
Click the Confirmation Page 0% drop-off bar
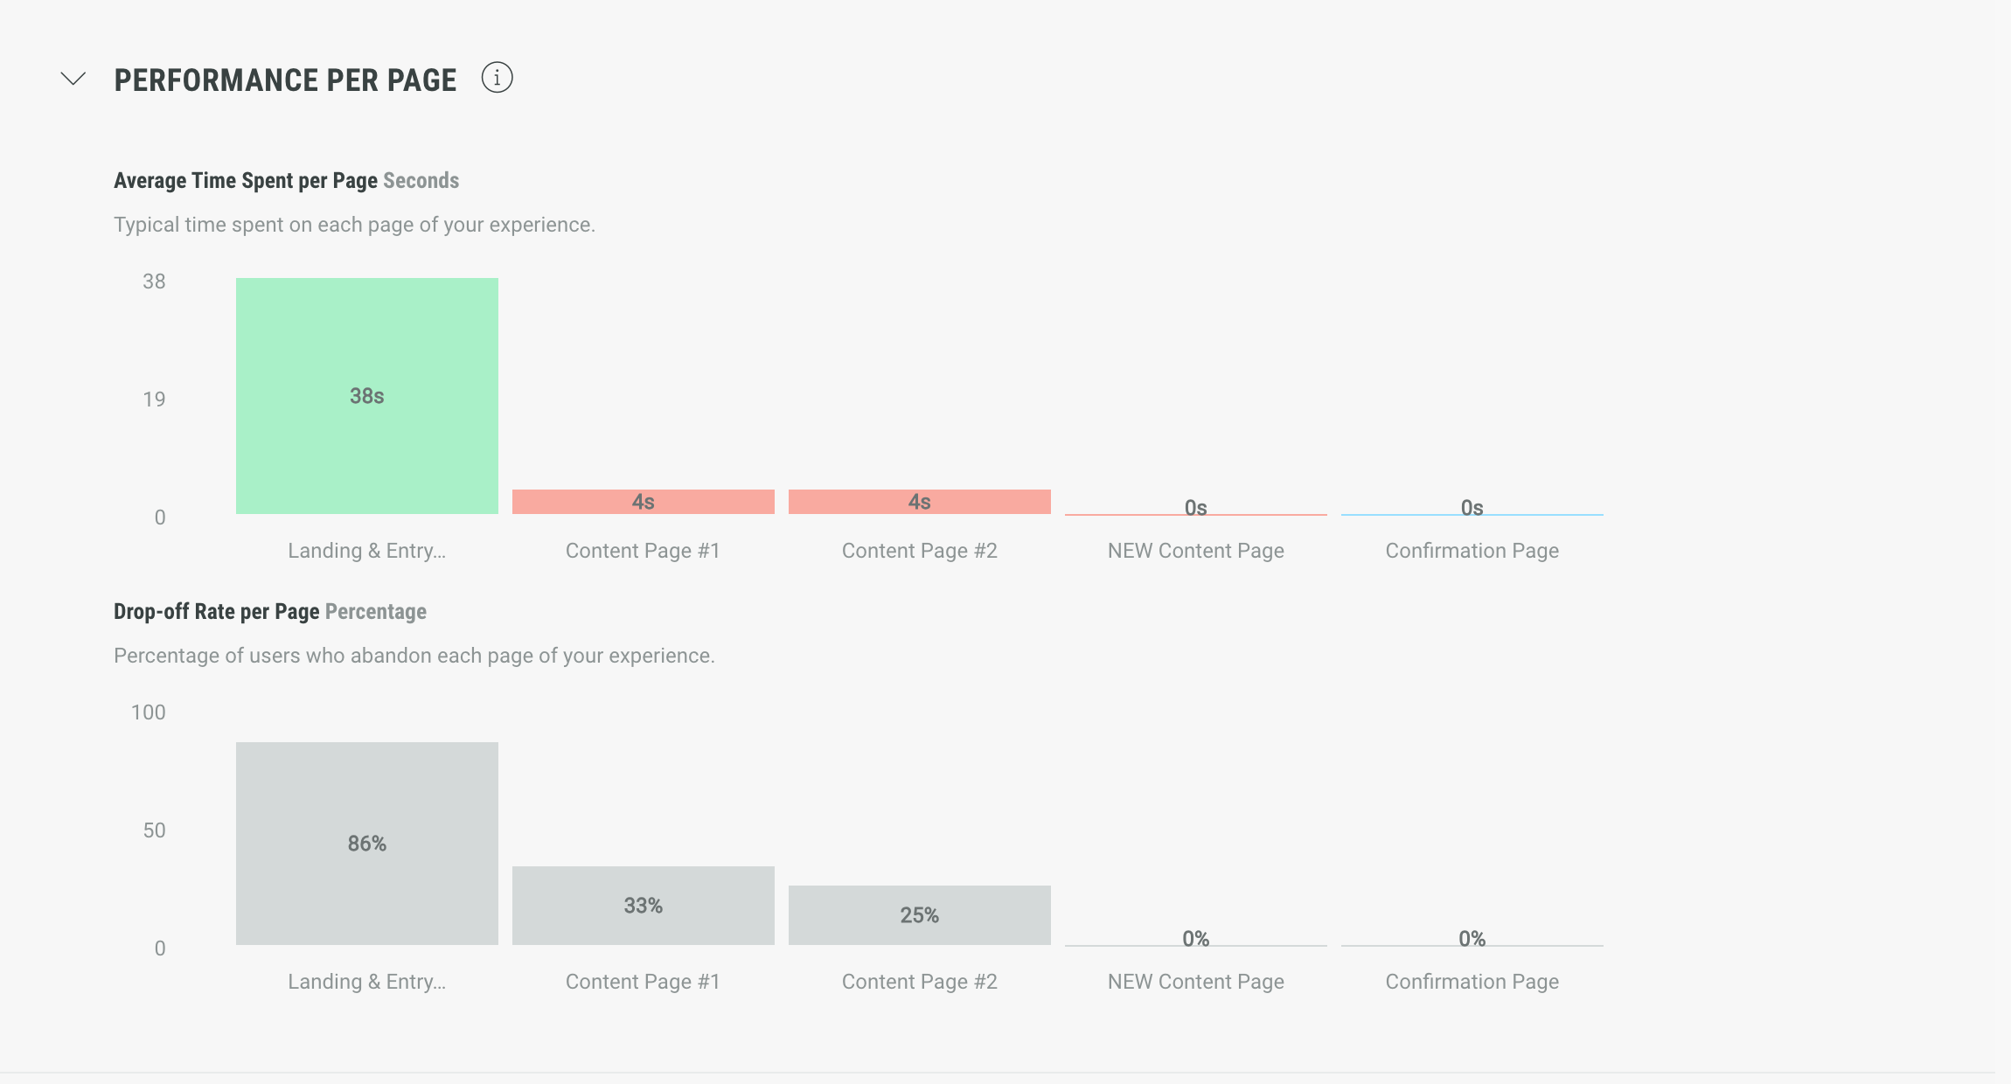coord(1472,943)
